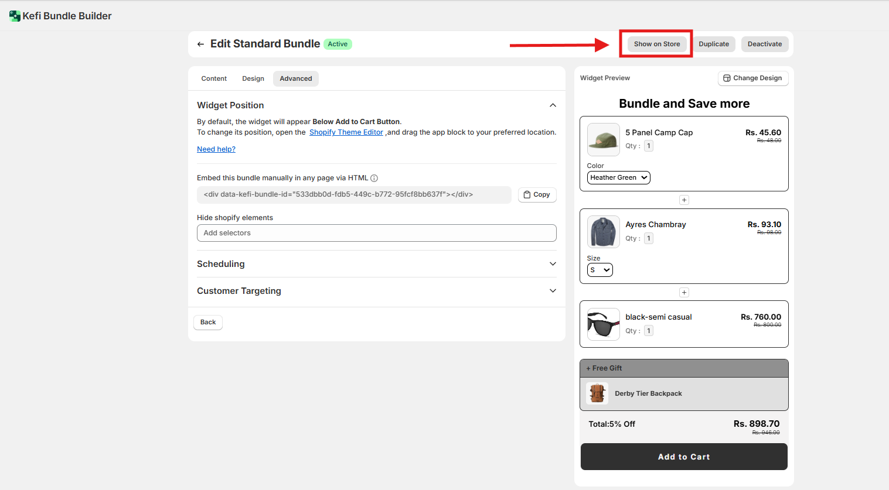Open the Size dropdown for Ayres Chambray

pyautogui.click(x=600, y=270)
